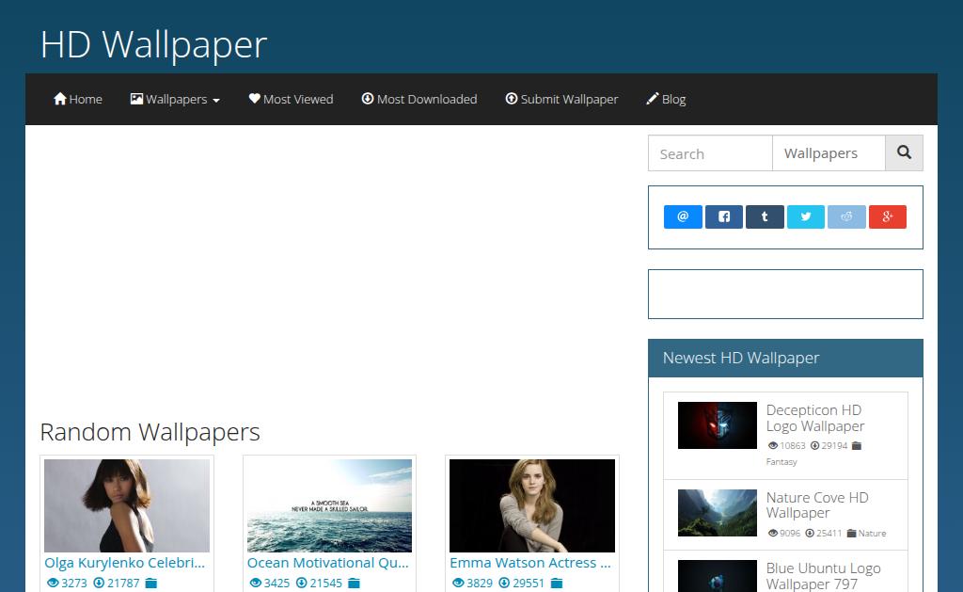Image resolution: width=963 pixels, height=592 pixels.
Task: Open Submit Wallpaper page
Action: [x=562, y=99]
